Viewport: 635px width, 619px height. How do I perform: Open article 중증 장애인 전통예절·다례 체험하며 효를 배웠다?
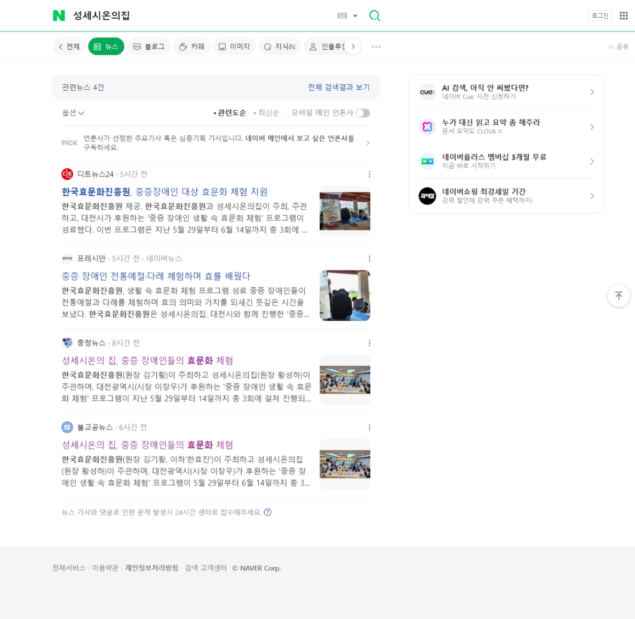point(156,276)
